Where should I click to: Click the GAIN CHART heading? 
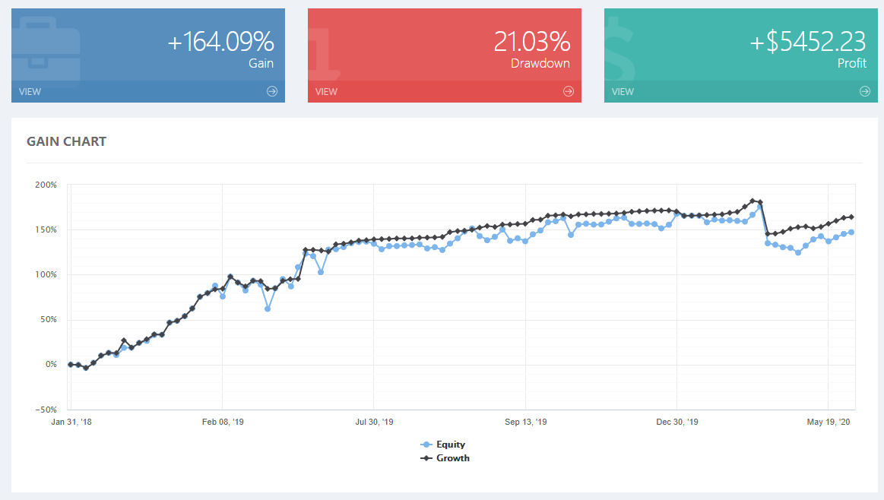(66, 141)
